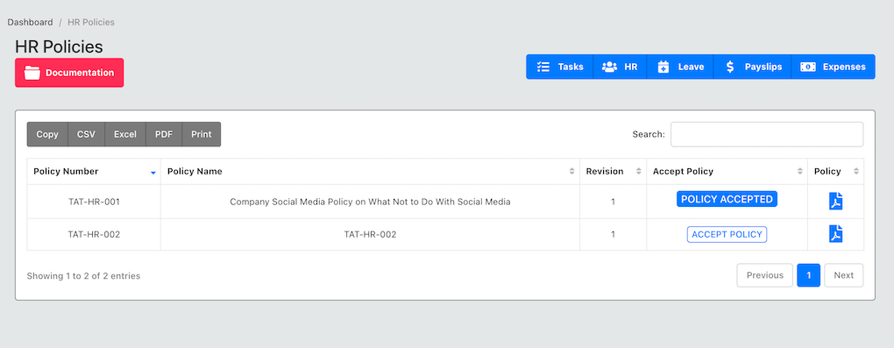Sort by Revision column
This screenshot has width=894, height=348.
[x=613, y=171]
